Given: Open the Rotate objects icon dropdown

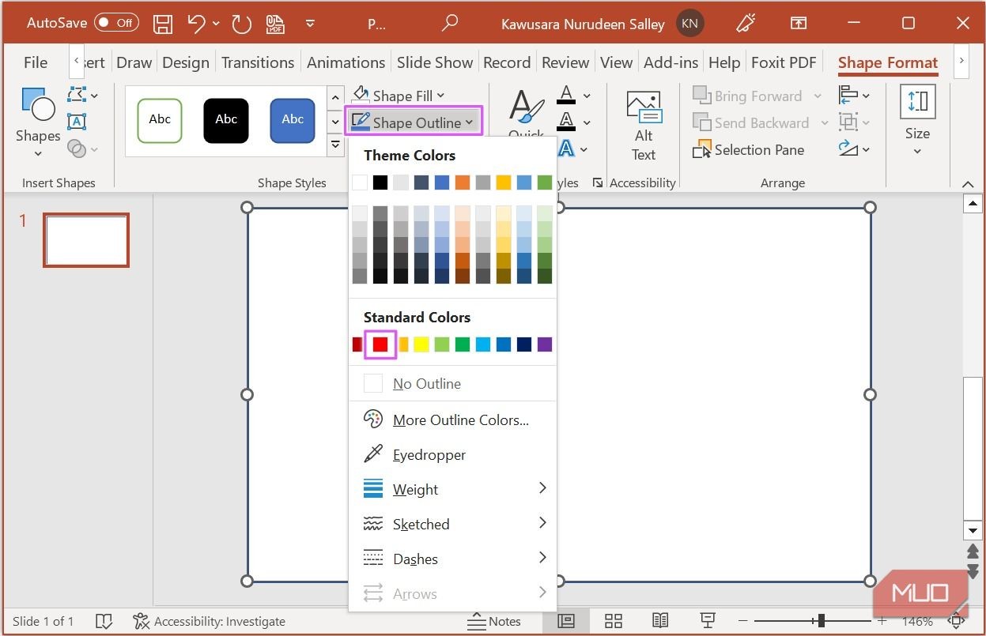Looking at the screenshot, I should click(855, 149).
